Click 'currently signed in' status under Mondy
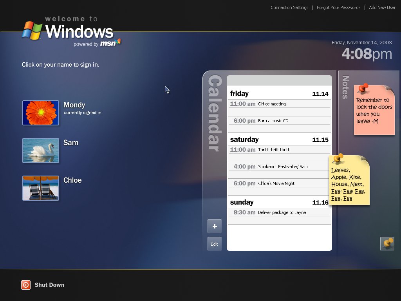 pyautogui.click(x=82, y=112)
